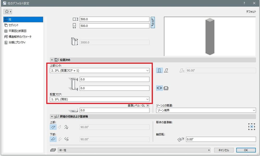
Task: Open the 上部リンク dropdown
Action: pos(100,70)
